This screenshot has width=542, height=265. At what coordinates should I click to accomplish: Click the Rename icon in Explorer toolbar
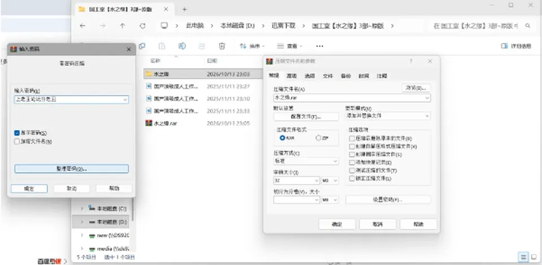[x=182, y=46]
